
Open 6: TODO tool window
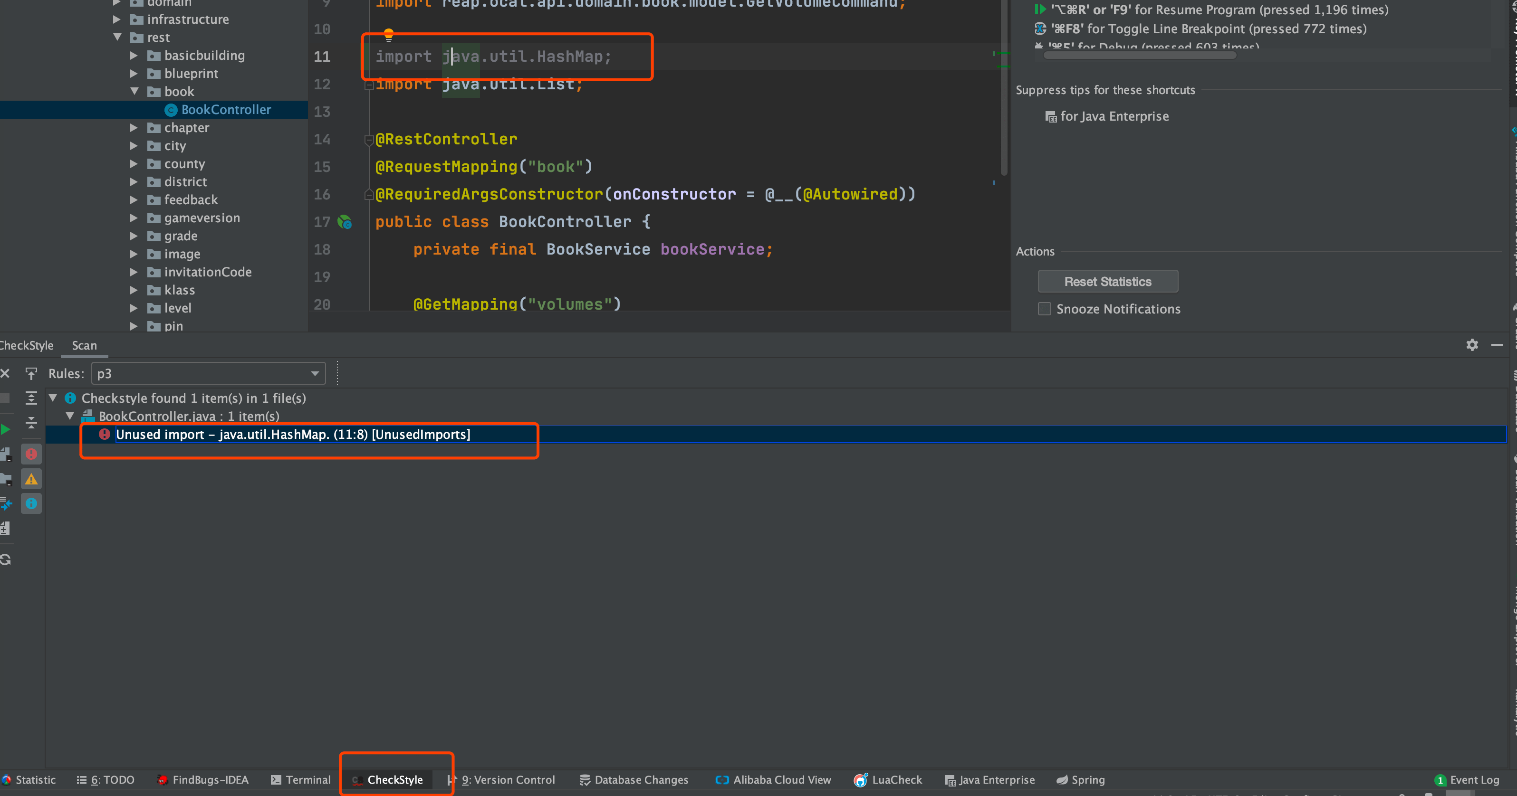[106, 780]
